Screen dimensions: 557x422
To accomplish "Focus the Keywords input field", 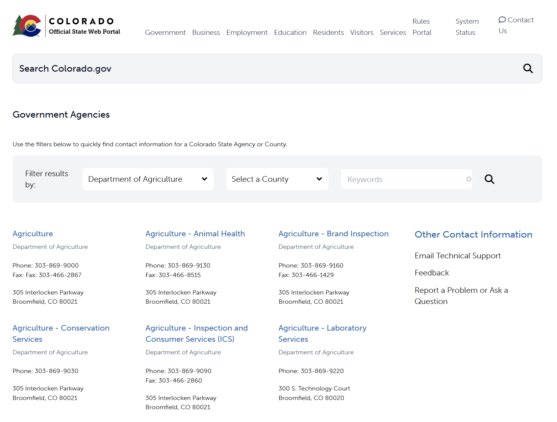I will point(407,179).
